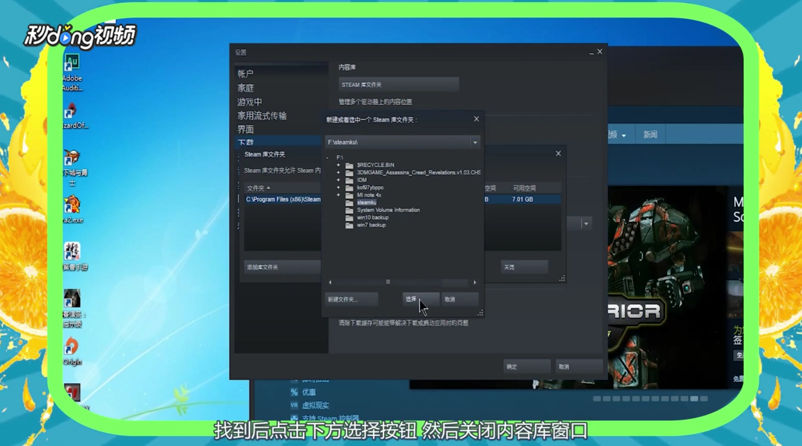The height and width of the screenshot is (446, 802).
Task: Open the 游戏中 settings tab
Action: [x=250, y=102]
